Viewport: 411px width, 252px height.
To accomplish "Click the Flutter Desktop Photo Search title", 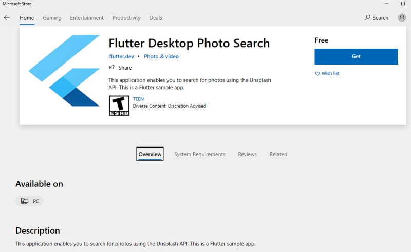I will pos(189,43).
